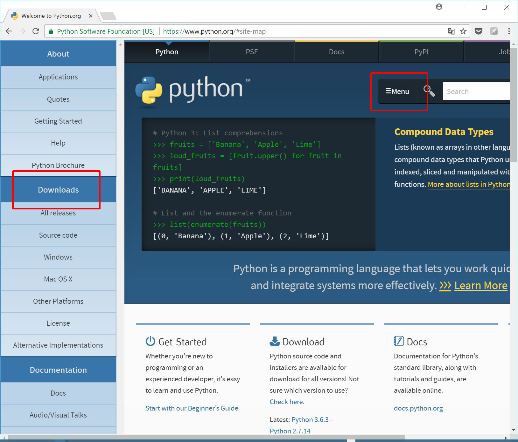This screenshot has height=442, width=518.
Task: Click the Chrome profile avatar icon
Action: tap(439, 7)
